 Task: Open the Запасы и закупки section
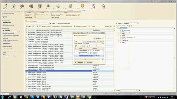point(31,7)
